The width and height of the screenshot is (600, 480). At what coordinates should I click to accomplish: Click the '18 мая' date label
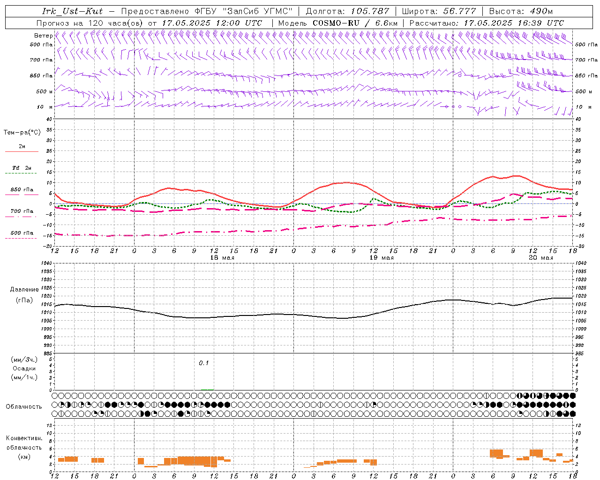tap(222, 258)
